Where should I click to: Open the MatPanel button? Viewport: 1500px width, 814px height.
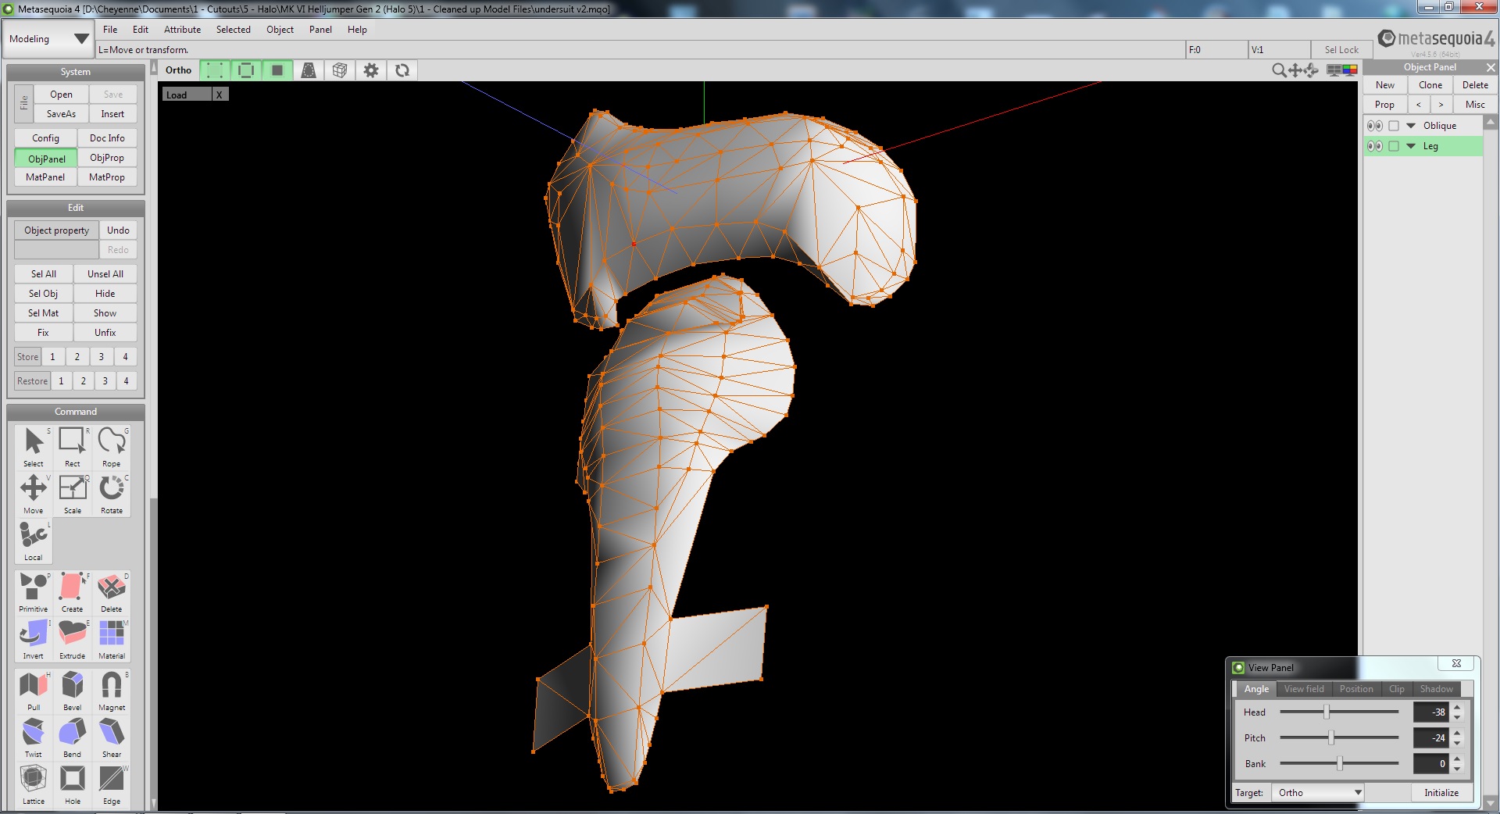click(45, 177)
